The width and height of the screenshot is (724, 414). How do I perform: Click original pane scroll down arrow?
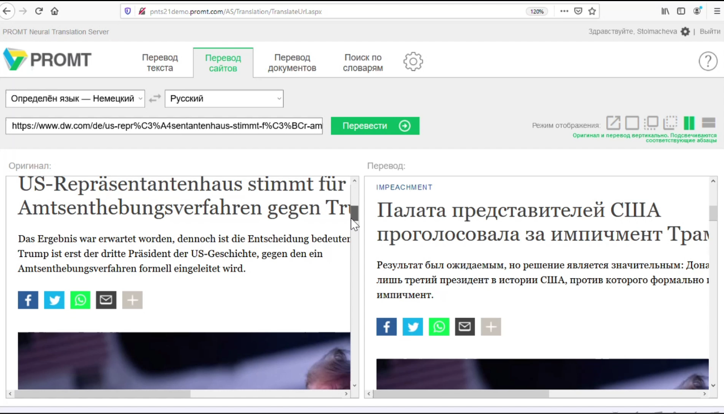[354, 386]
